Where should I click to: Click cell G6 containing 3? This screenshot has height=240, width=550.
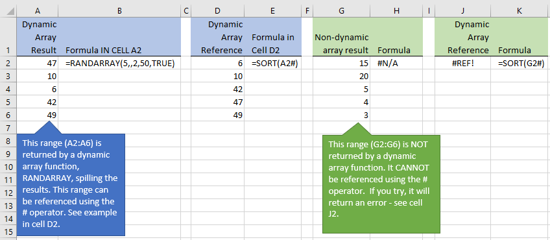(341, 115)
